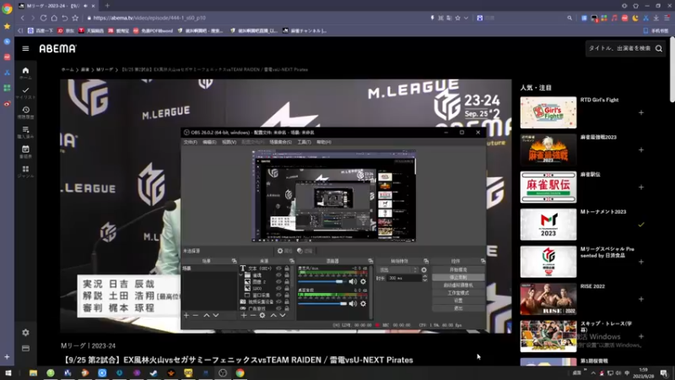Screen dimensions: 675x380
Task: Open the browser music extension icon
Action: click(x=614, y=18)
